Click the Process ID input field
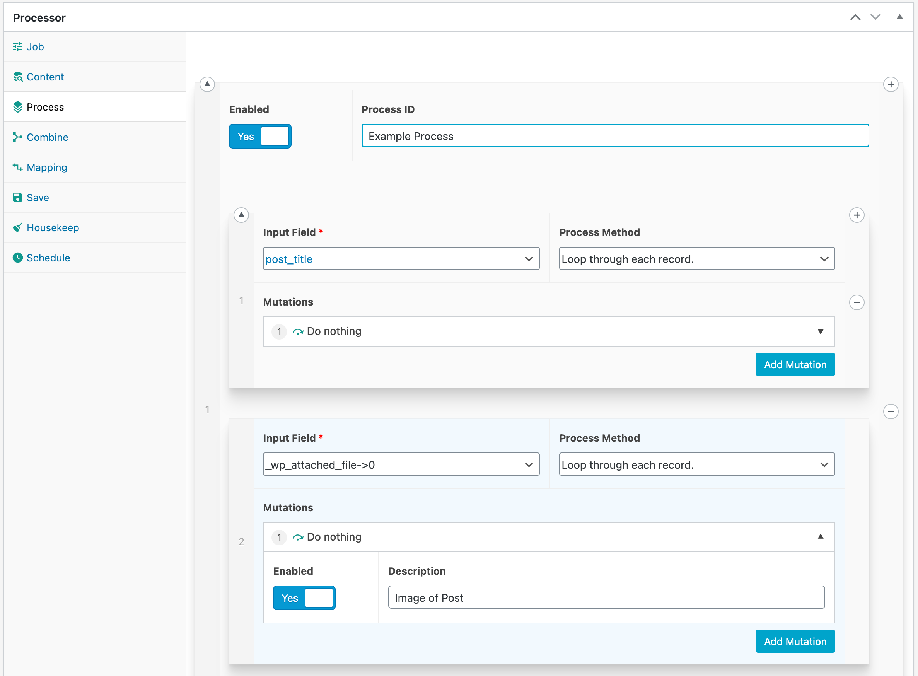The width and height of the screenshot is (918, 676). pyautogui.click(x=615, y=136)
